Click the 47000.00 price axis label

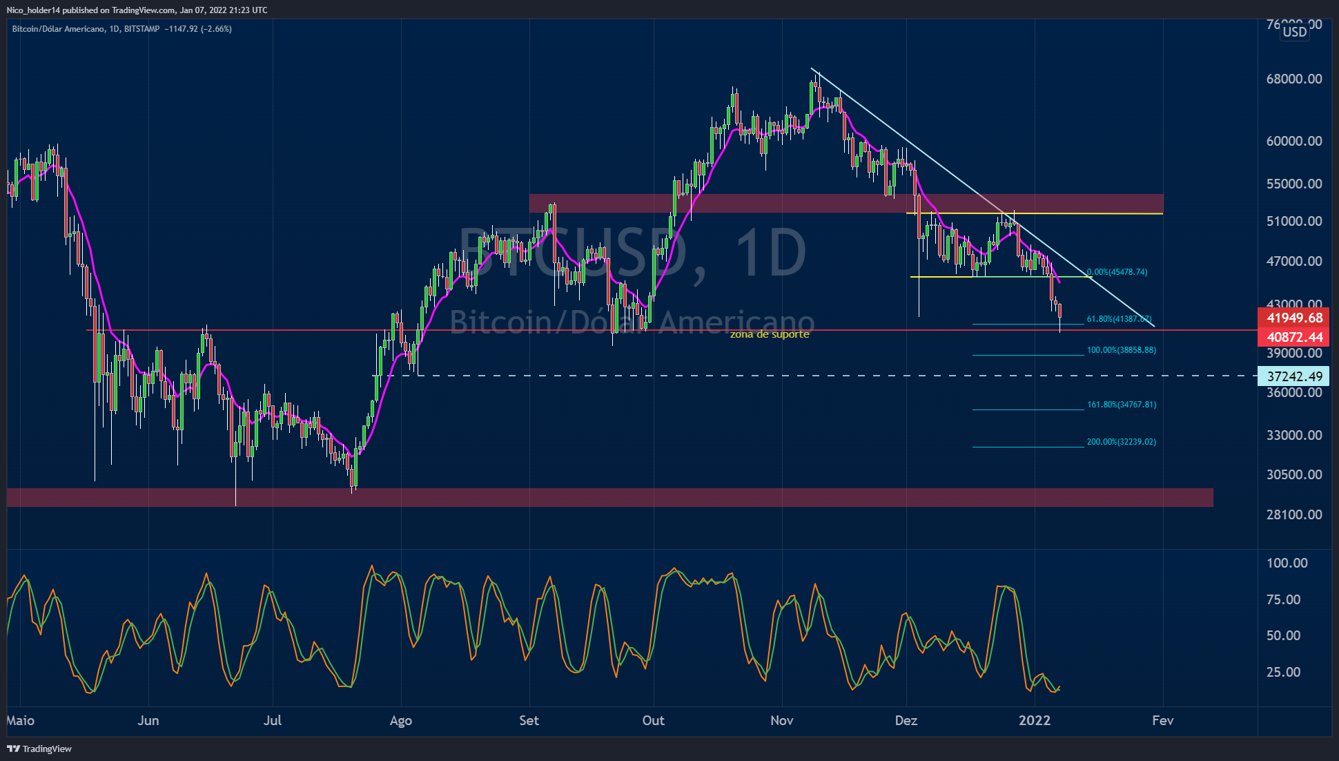[1294, 261]
